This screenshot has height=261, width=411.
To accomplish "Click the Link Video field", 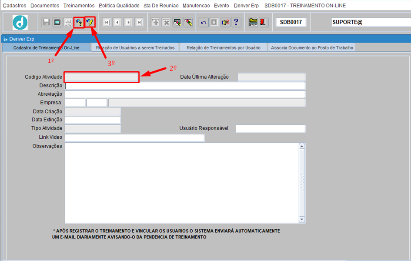I will (134, 137).
